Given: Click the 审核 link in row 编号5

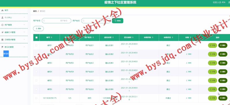Looking at the screenshot, I should 189,80.
